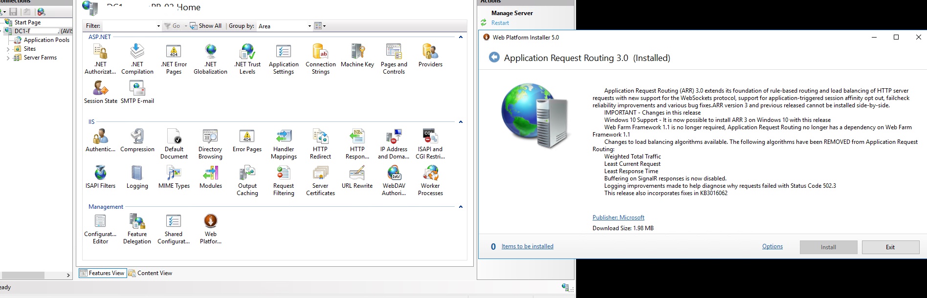Image resolution: width=927 pixels, height=298 pixels.
Task: Open Output Caching feature
Action: [247, 180]
